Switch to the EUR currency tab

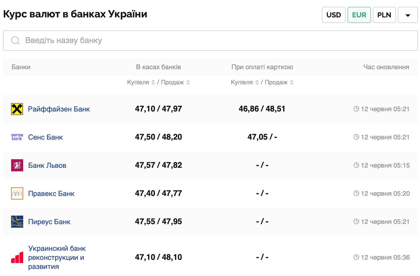pyautogui.click(x=359, y=15)
